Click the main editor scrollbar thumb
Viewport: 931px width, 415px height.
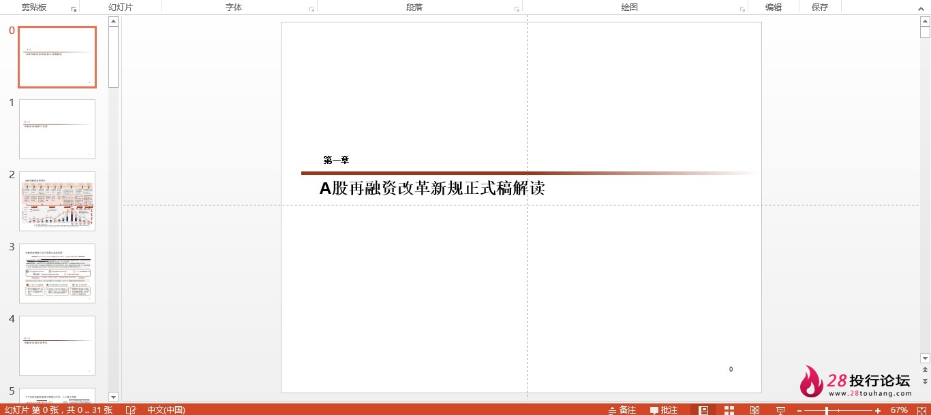click(x=925, y=31)
